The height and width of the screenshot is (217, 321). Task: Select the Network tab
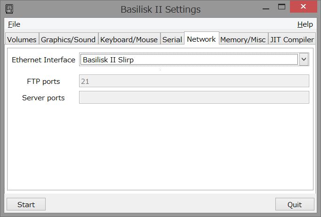(x=201, y=39)
